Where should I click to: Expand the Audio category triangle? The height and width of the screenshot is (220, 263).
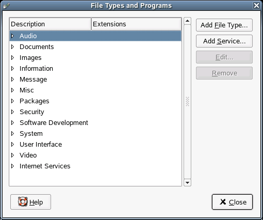(x=12, y=36)
